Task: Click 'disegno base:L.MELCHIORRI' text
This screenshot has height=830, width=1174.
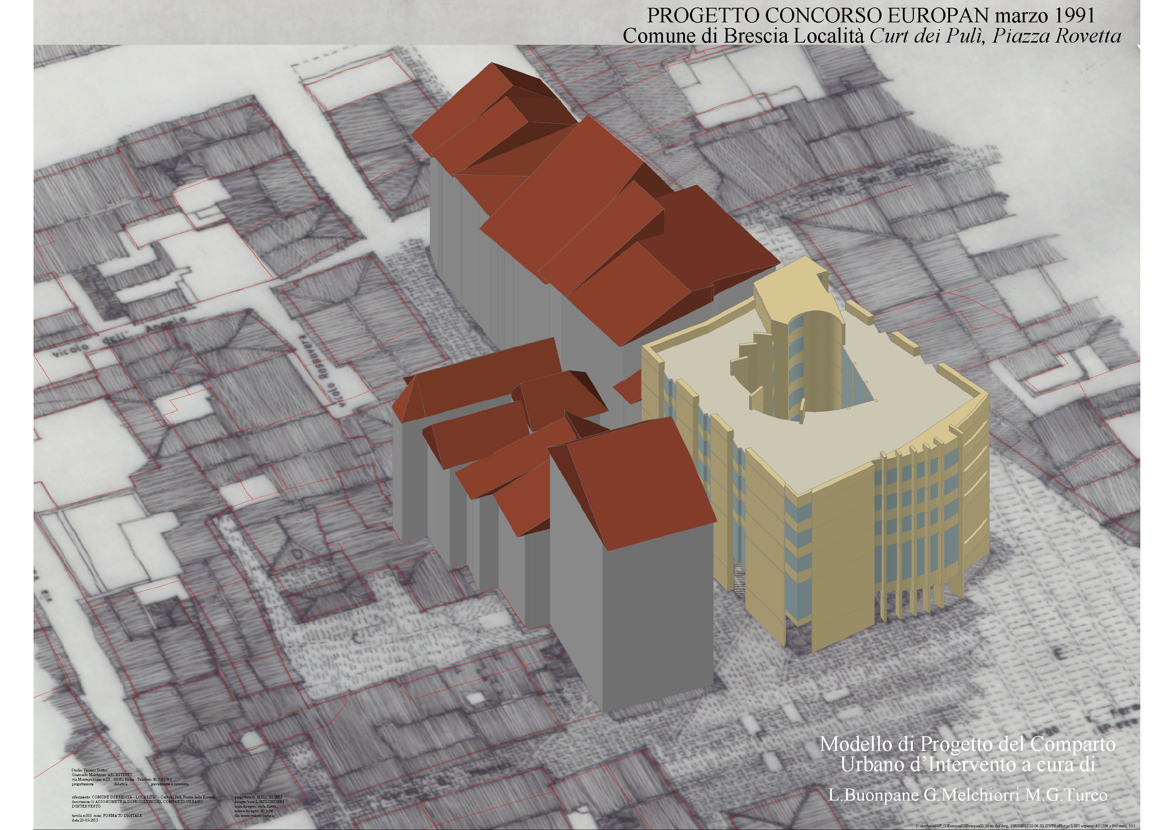Action: (x=259, y=801)
